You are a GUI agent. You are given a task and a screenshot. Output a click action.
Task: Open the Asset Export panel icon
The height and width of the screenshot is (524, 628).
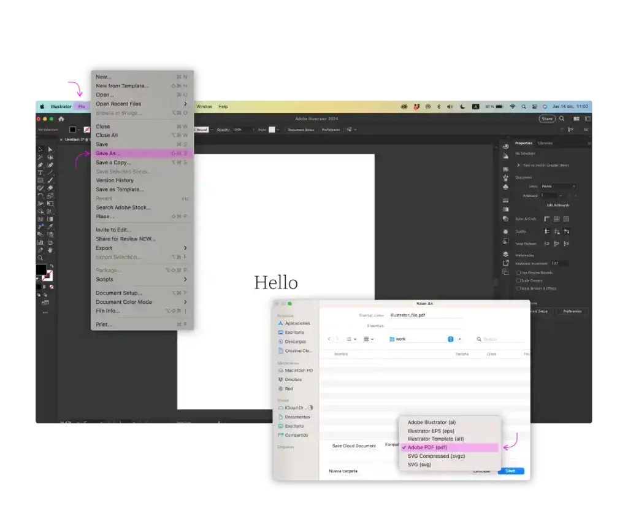(x=505, y=263)
